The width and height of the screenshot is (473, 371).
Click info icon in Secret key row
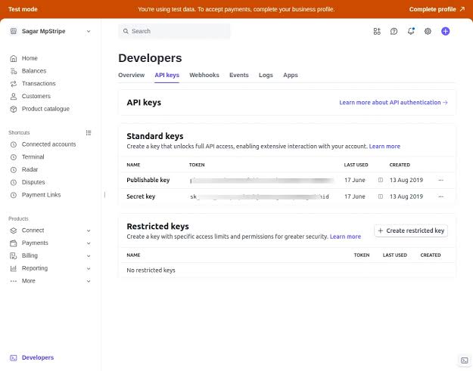[381, 196]
